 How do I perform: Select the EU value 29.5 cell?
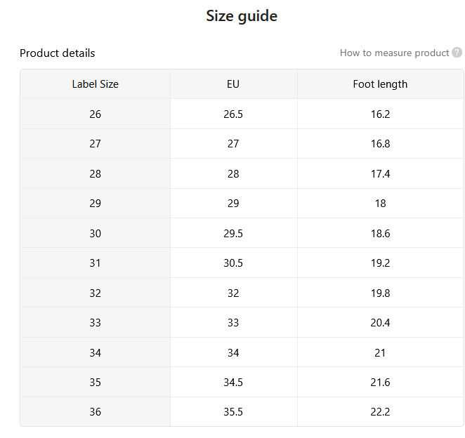[x=233, y=233]
